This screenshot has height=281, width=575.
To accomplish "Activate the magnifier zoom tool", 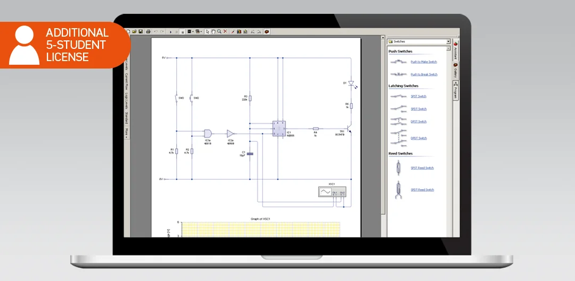I will [219, 32].
